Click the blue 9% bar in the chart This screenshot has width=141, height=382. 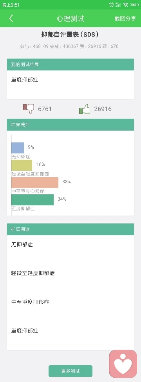point(18,148)
